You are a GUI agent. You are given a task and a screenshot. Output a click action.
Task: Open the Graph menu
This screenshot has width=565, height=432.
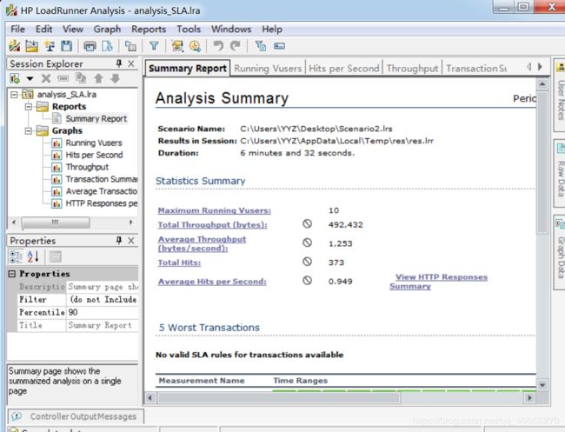[x=107, y=30]
